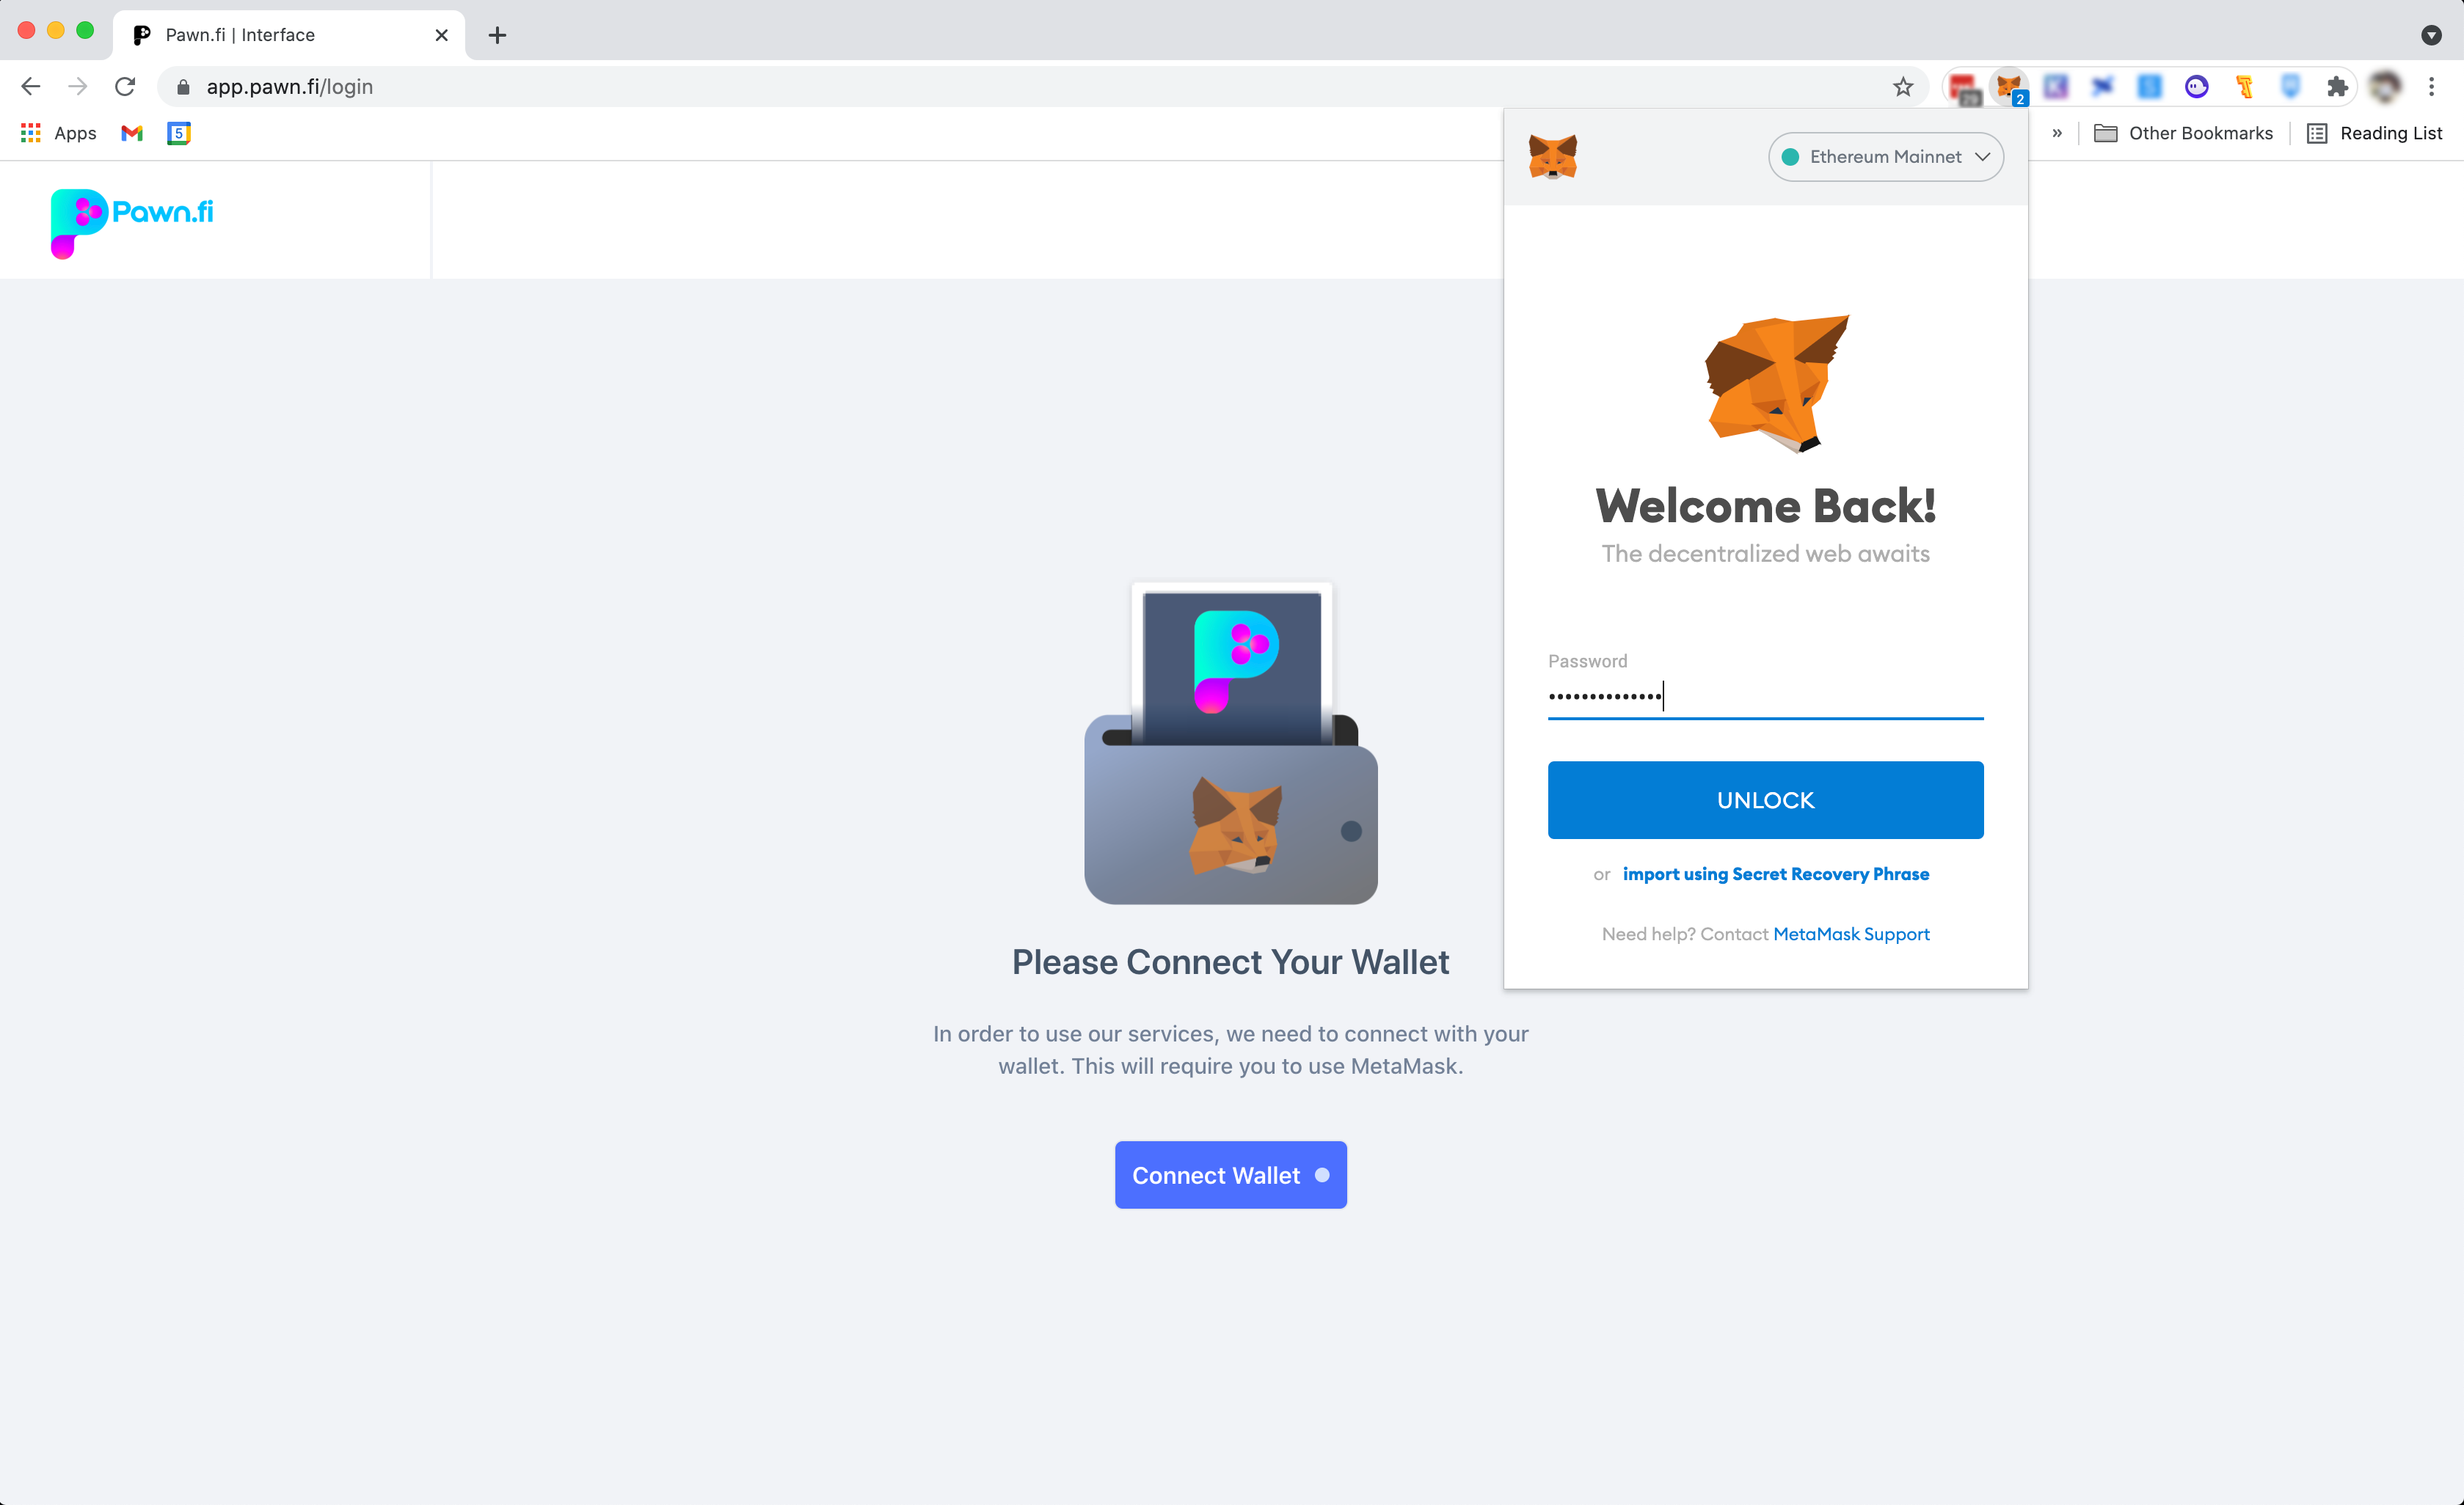Expand the Ethereum Mainnet network dropdown
The image size is (2464, 1505).
click(x=1885, y=157)
